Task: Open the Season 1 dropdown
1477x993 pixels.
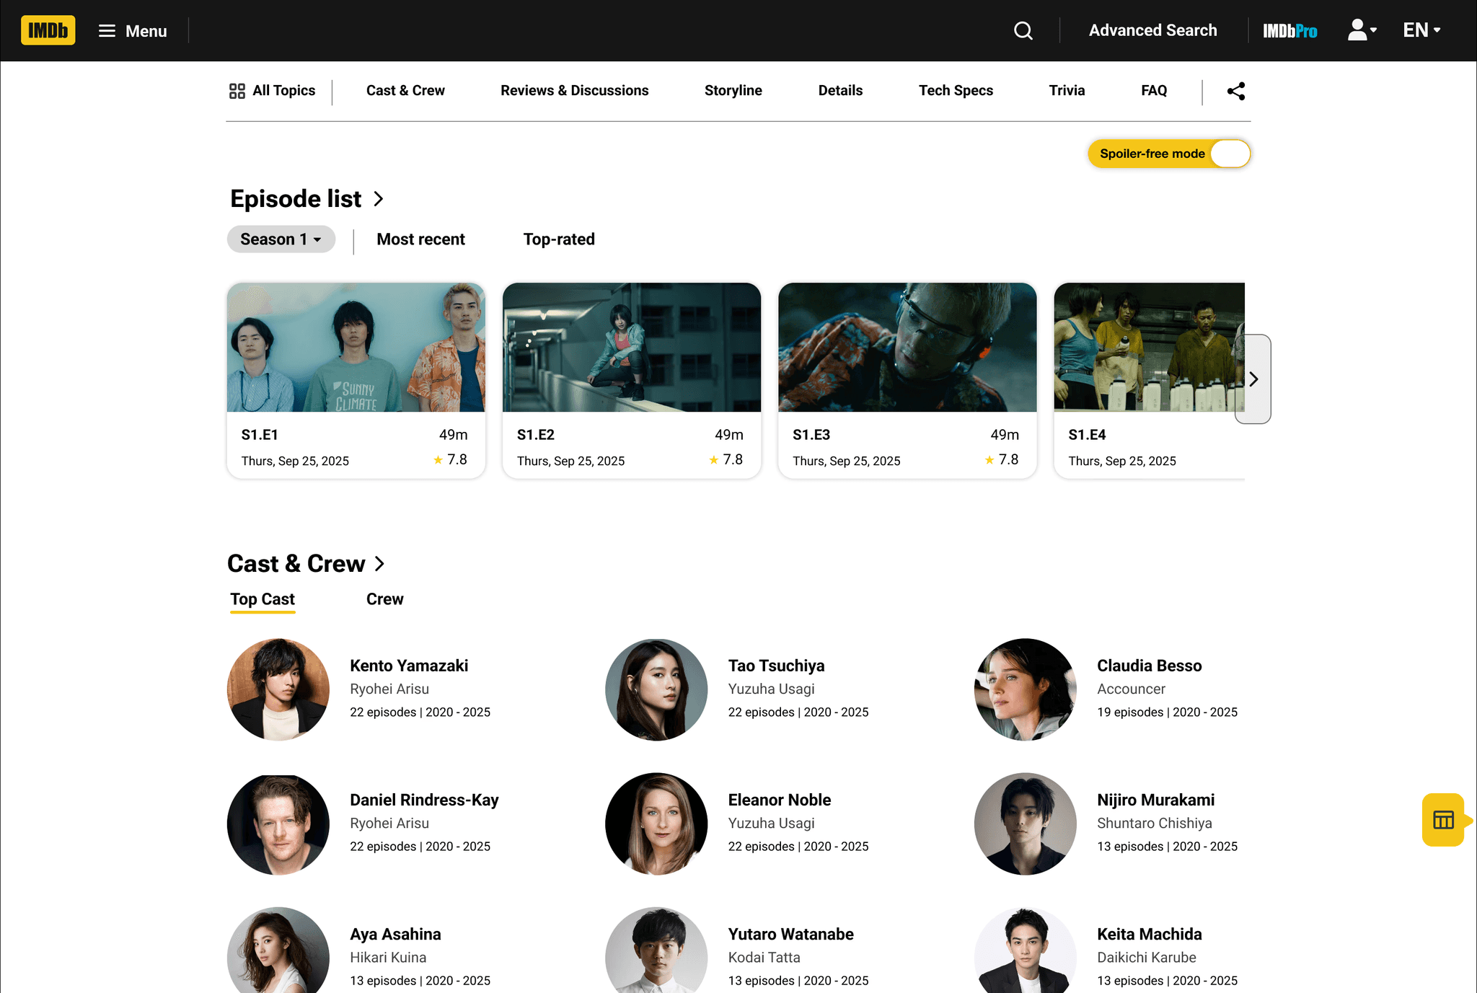Action: point(281,239)
